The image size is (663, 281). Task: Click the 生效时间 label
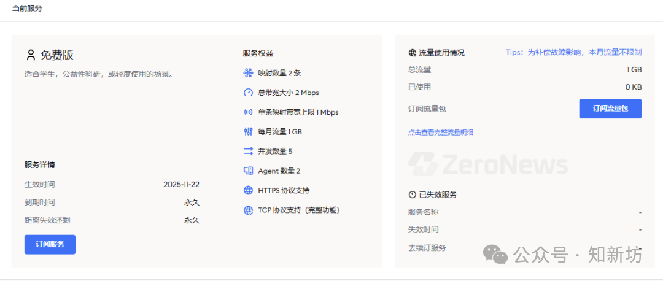(39, 184)
